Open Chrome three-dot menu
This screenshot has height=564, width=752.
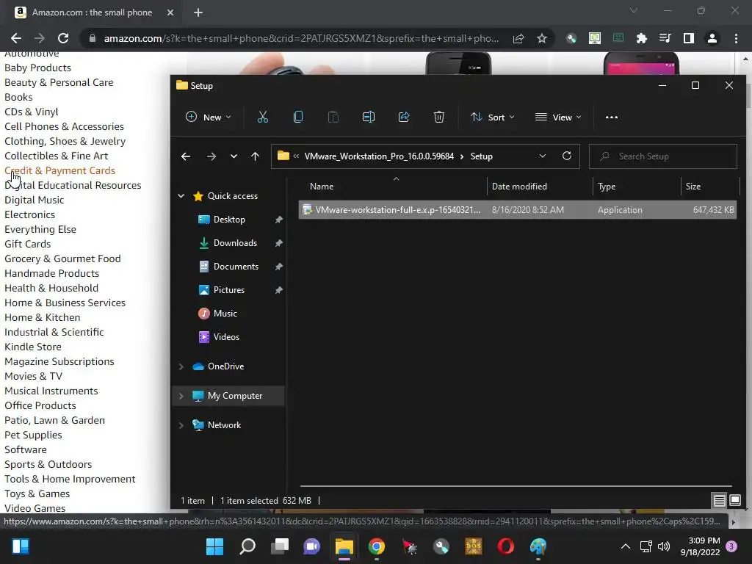(736, 38)
